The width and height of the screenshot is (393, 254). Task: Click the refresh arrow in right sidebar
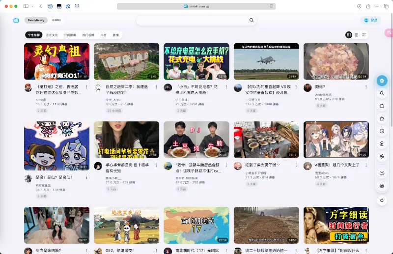pos(382,200)
